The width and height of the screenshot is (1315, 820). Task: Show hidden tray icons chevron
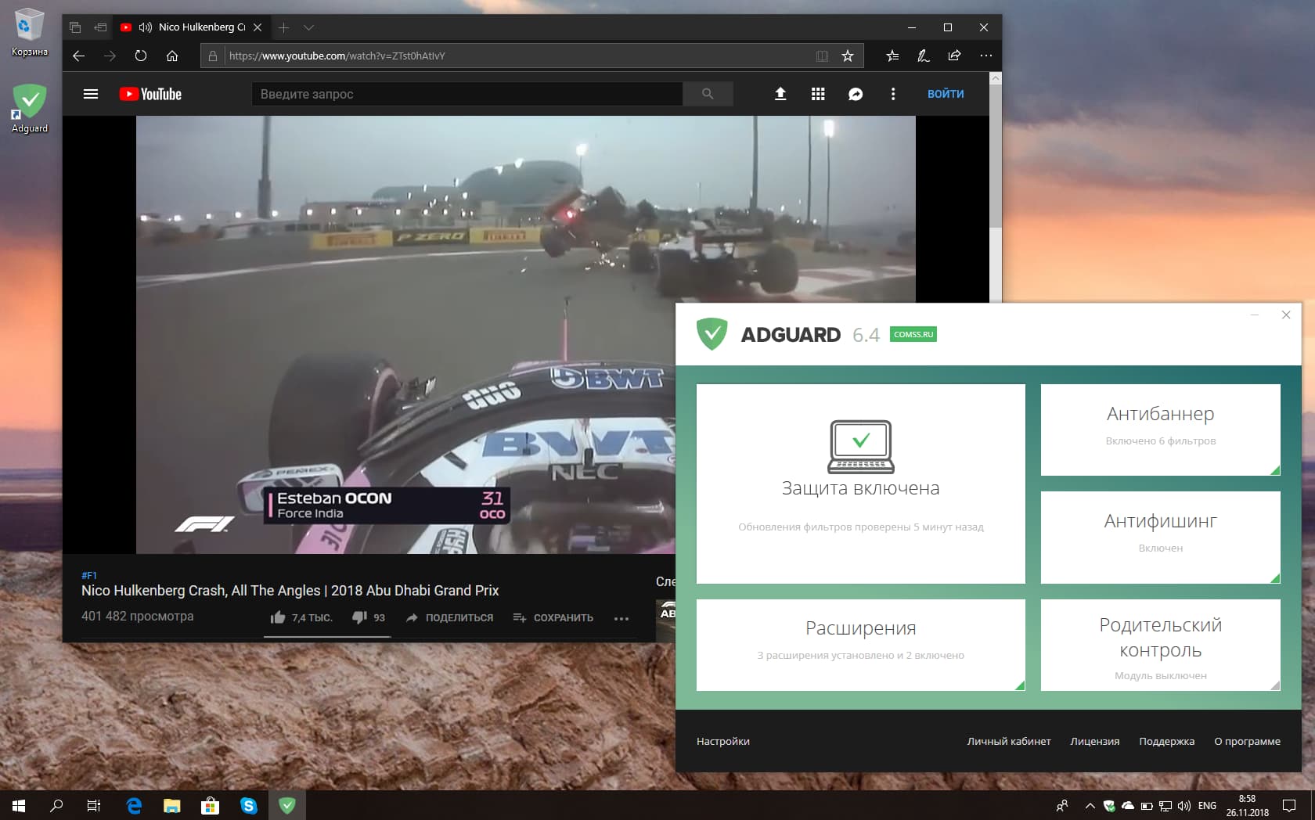1090,805
